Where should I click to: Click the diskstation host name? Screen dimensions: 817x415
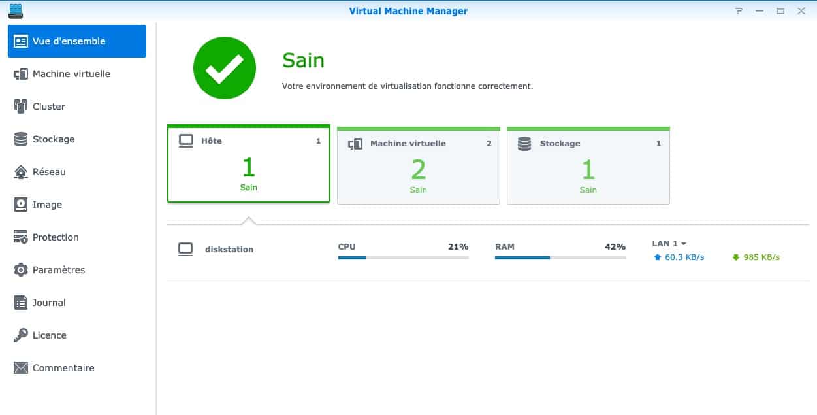(229, 250)
